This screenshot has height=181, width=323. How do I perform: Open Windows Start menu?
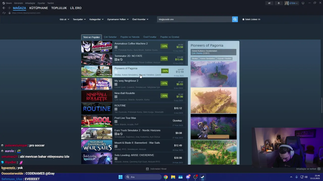pyautogui.click(x=120, y=177)
